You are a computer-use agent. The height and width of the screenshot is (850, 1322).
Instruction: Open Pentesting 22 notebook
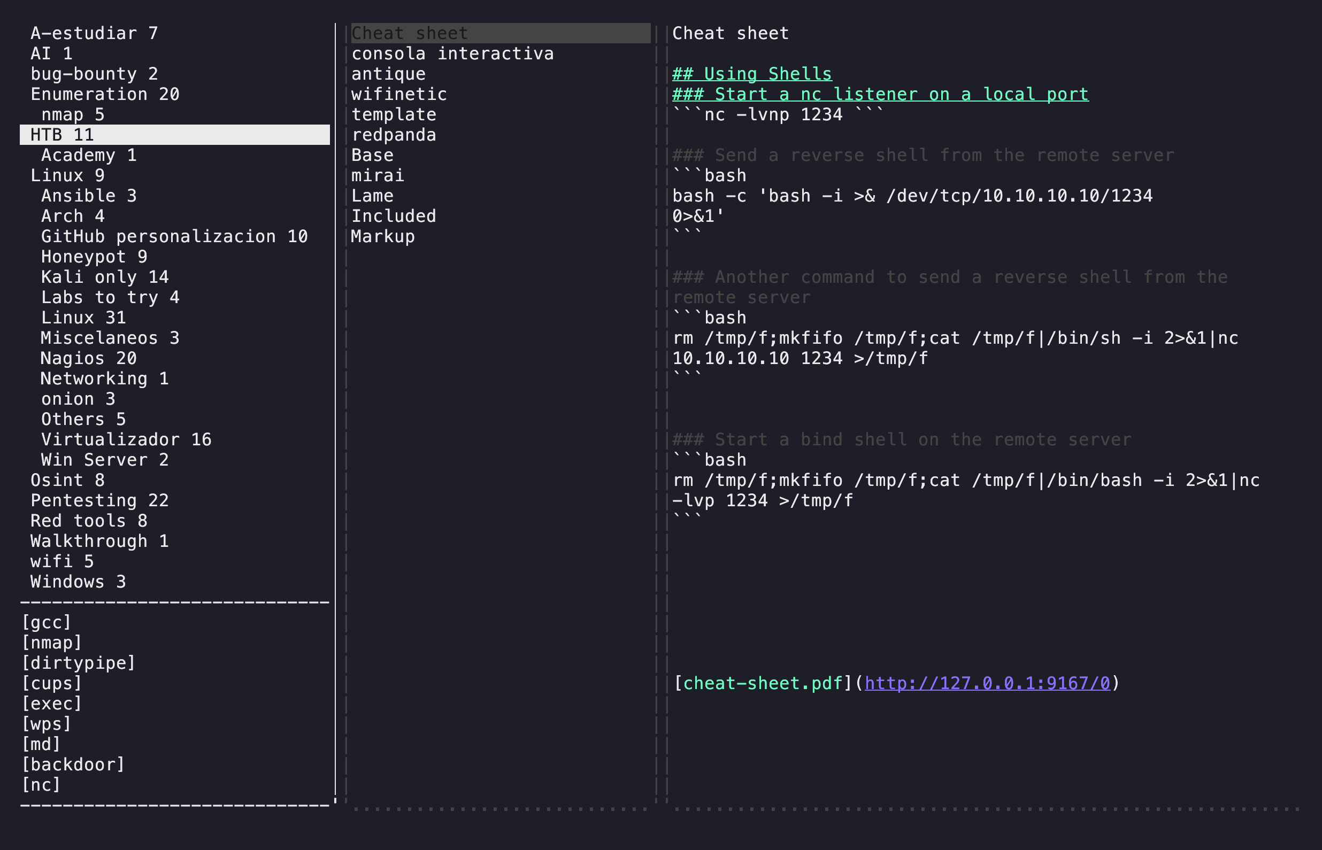click(99, 500)
